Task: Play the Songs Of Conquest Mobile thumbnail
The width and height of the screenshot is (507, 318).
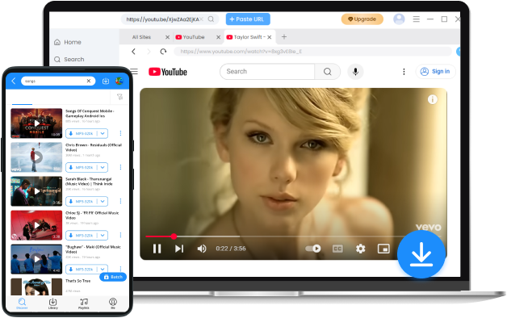Action: [36, 123]
